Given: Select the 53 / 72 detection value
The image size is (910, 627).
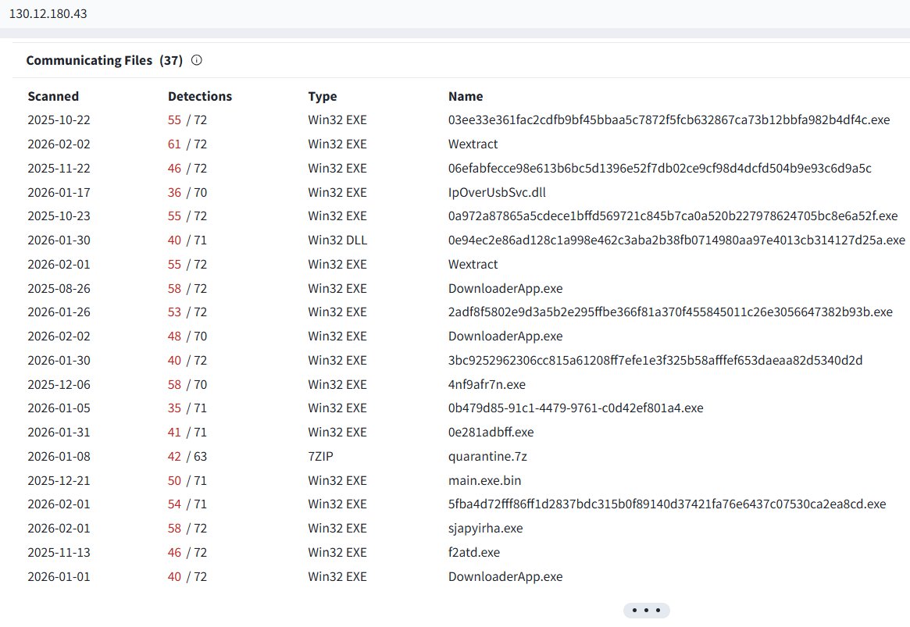Looking at the screenshot, I should click(187, 312).
